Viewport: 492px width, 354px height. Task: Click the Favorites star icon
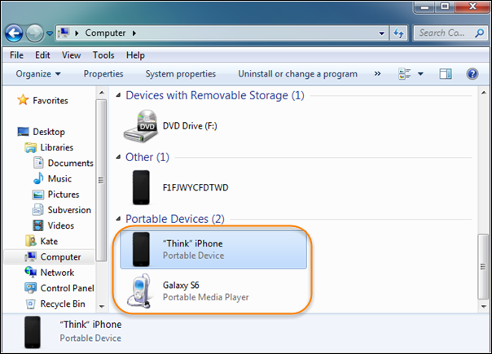(x=23, y=100)
